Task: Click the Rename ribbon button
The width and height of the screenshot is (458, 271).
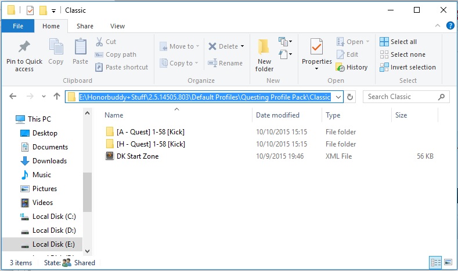Action: click(x=225, y=63)
